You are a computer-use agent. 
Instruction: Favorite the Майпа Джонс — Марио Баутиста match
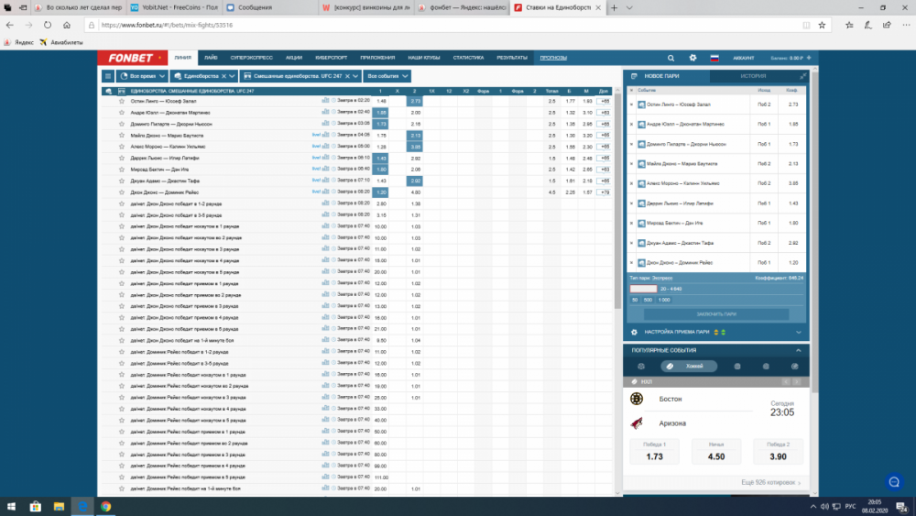click(122, 135)
